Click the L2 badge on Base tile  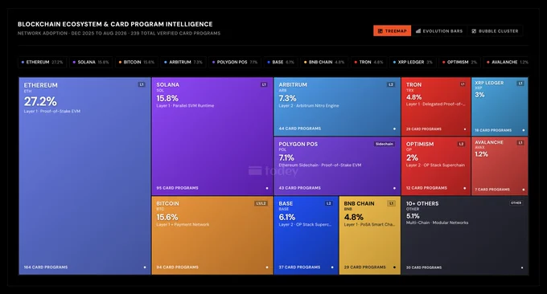click(x=329, y=203)
